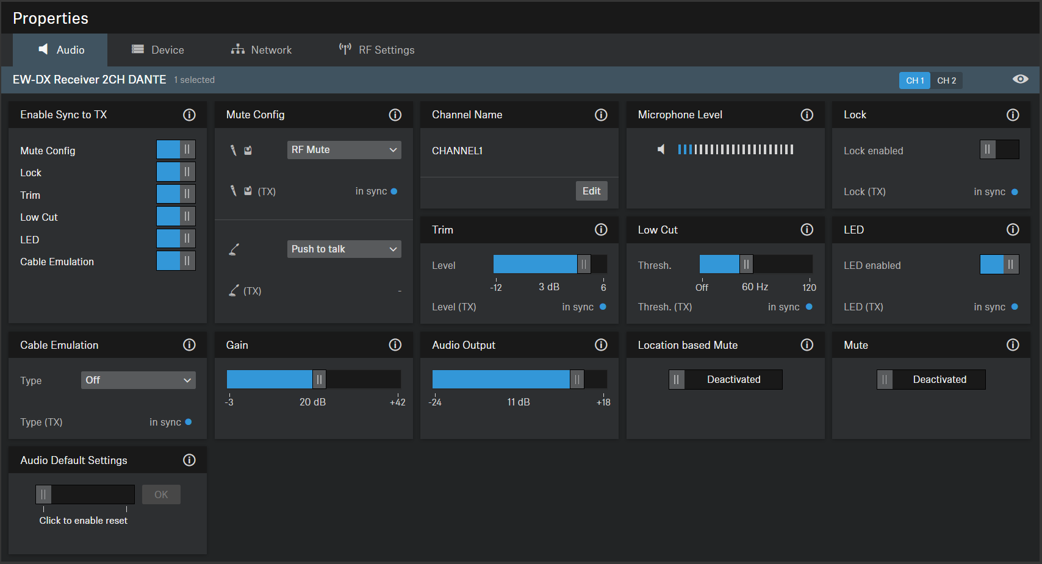Screen dimensions: 1042x564
Task: Toggle the Lock enabled switch
Action: [999, 150]
